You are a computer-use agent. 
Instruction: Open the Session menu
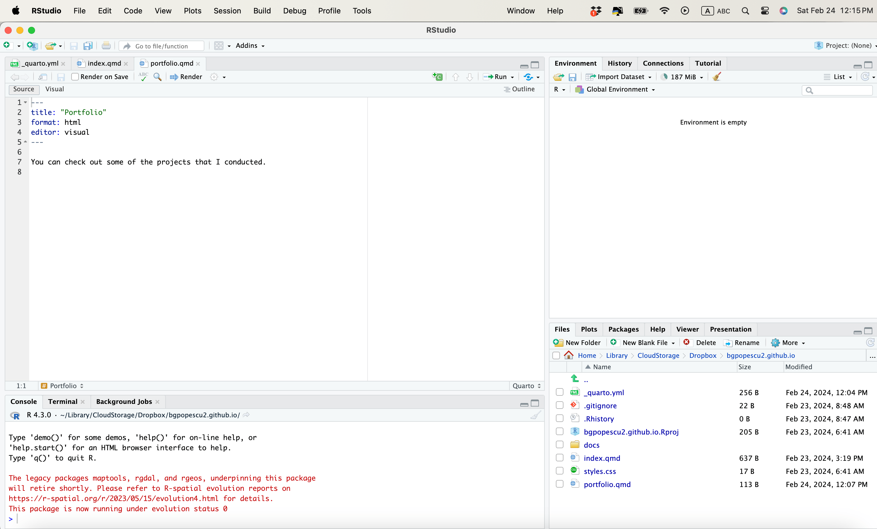click(227, 11)
